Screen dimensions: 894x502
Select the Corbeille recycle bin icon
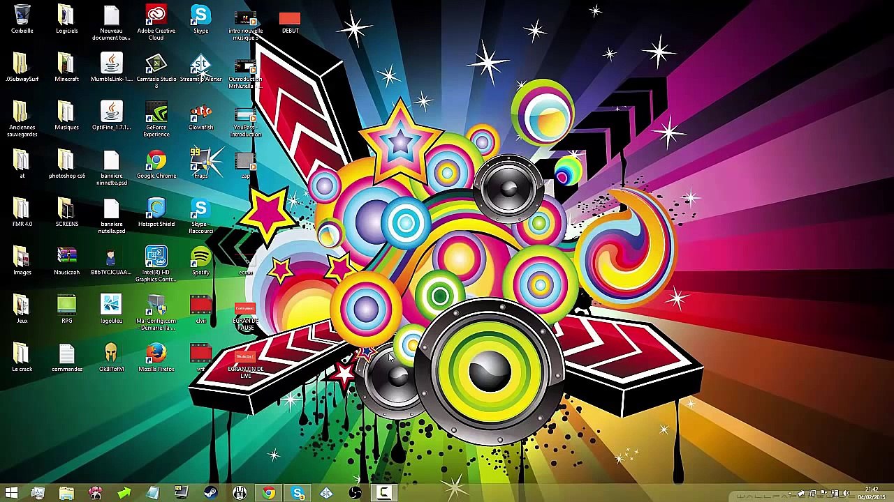(22, 20)
